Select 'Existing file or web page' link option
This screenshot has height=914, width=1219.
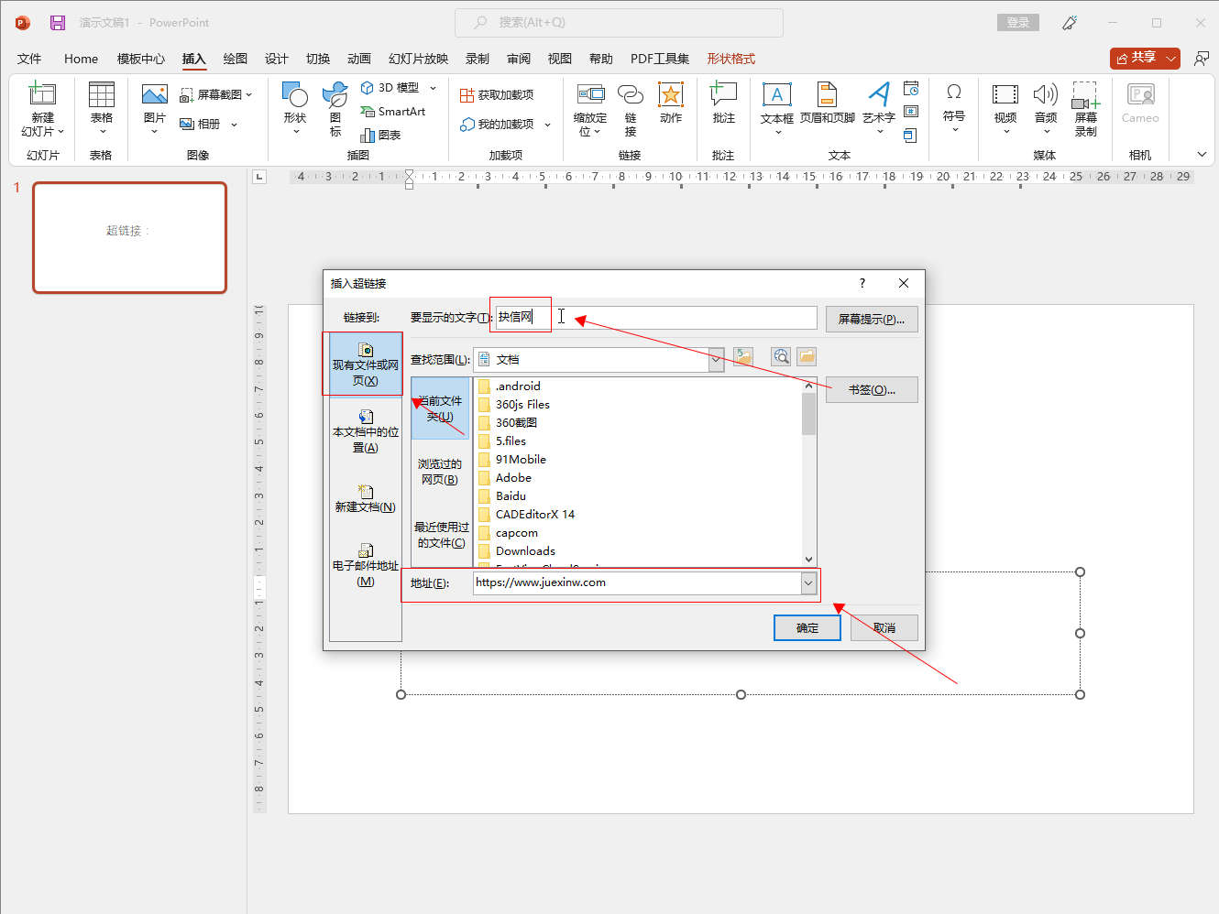click(365, 365)
